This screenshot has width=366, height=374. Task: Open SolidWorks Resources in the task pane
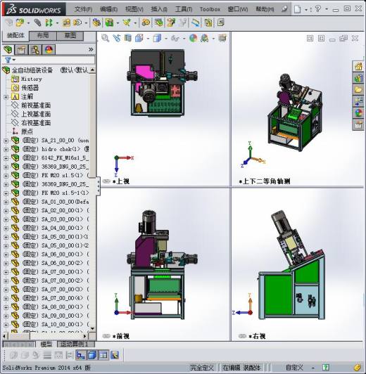(x=358, y=66)
